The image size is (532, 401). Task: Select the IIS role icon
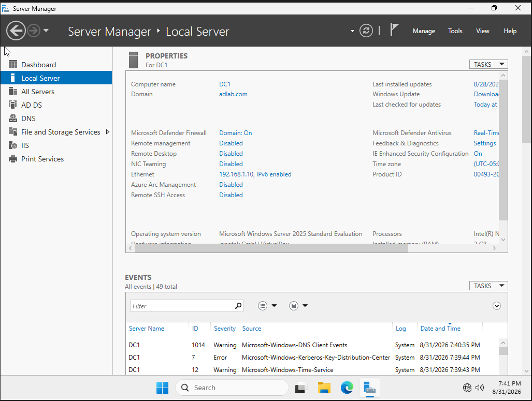click(13, 145)
